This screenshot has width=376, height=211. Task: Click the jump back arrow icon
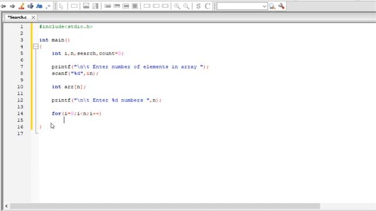click(4, 6)
